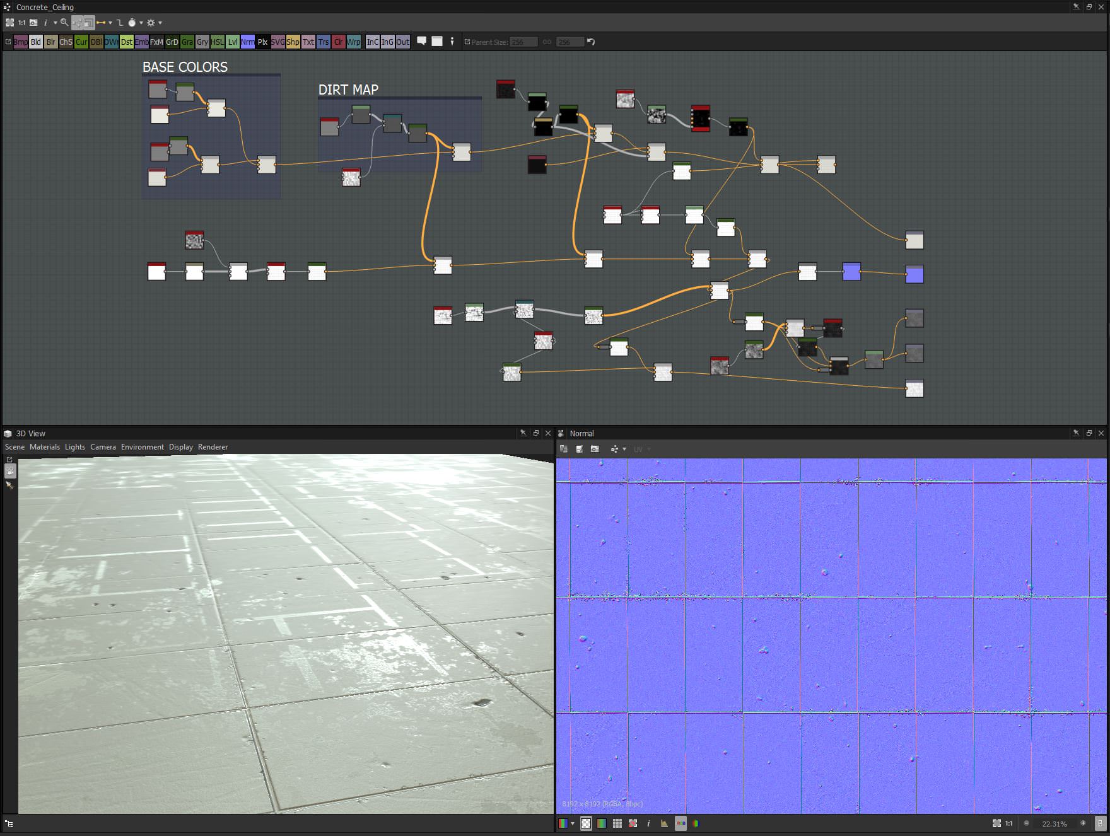This screenshot has width=1110, height=836.
Task: Save image from 2D view toolbar
Action: (579, 449)
